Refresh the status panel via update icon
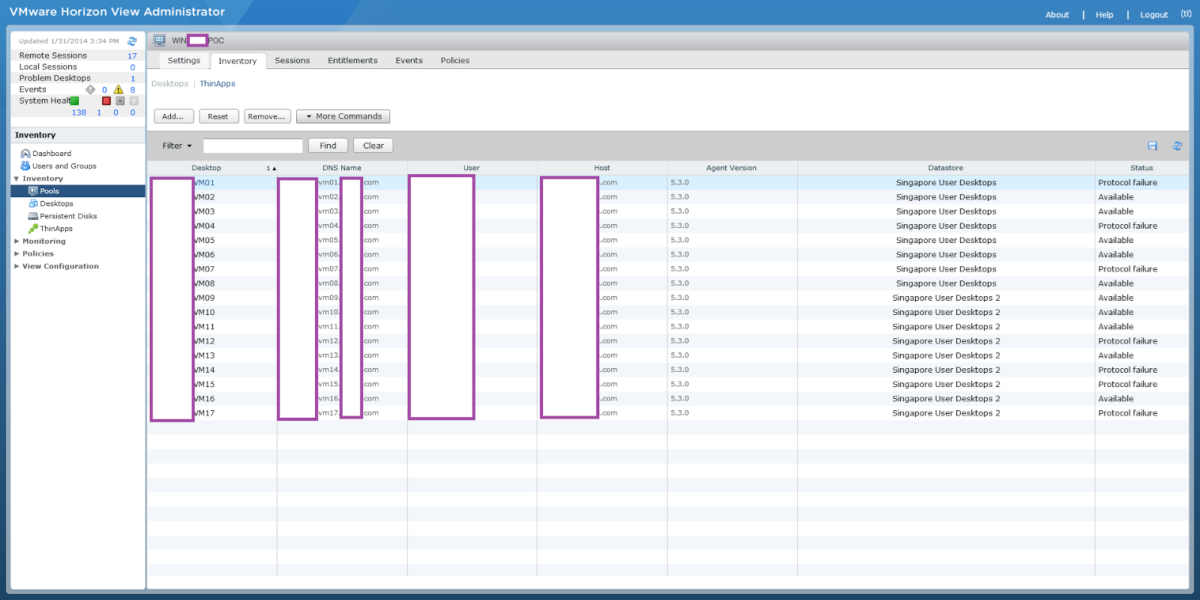 [x=132, y=41]
